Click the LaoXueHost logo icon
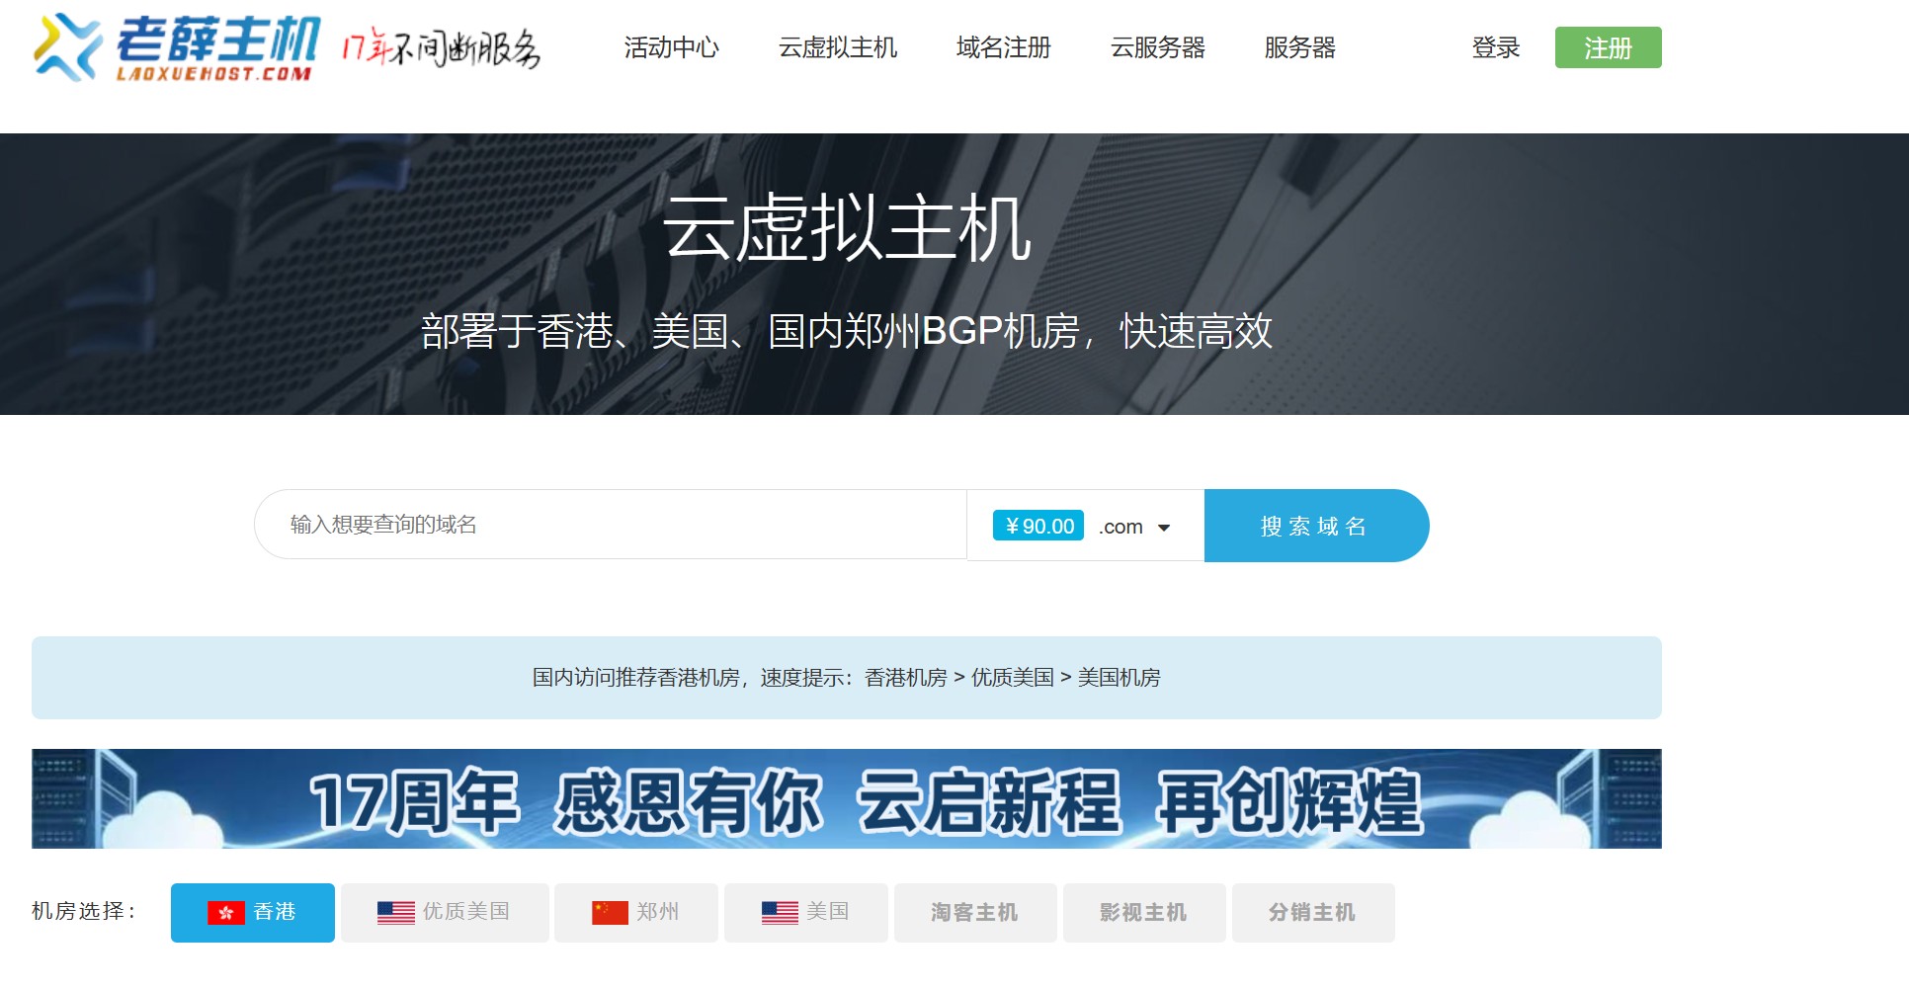Screen dimensions: 1909x990 point(67,47)
